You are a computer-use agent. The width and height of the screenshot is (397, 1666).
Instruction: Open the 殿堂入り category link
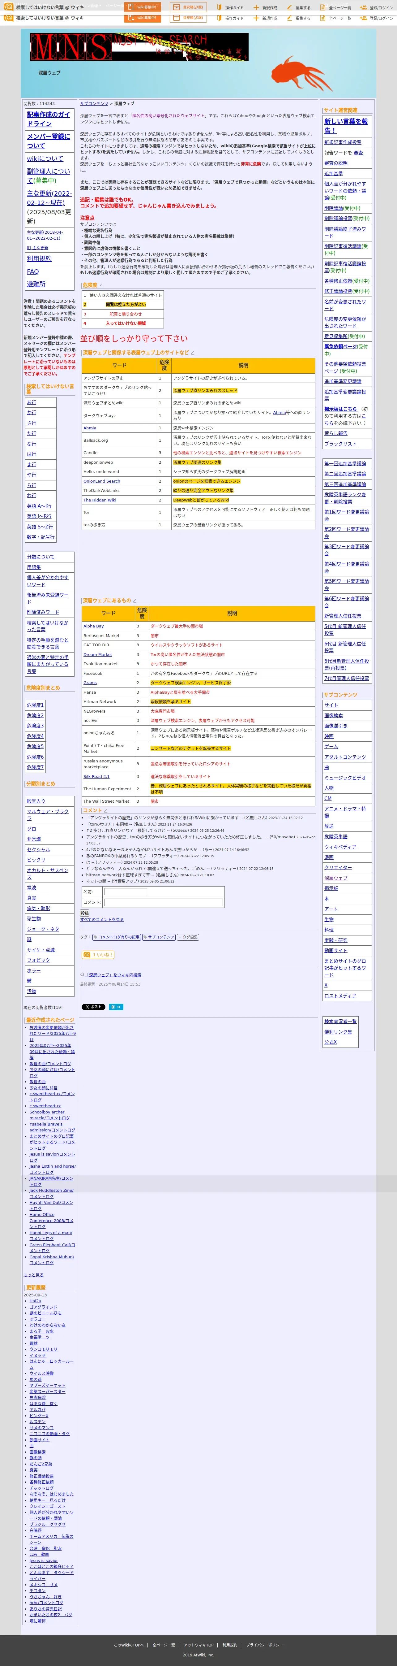point(36,801)
